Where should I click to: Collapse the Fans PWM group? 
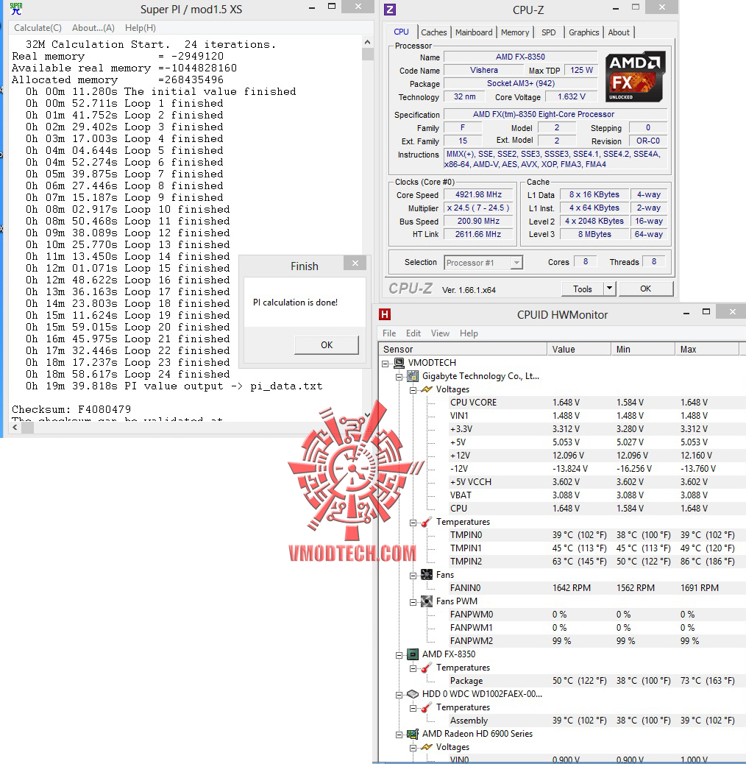(413, 602)
